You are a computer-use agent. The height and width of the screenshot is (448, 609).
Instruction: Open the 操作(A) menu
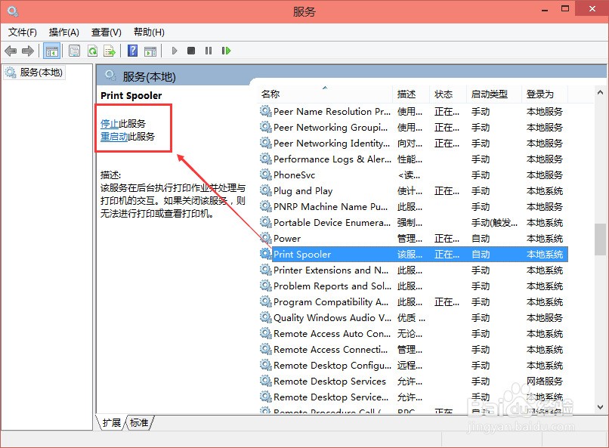pyautogui.click(x=64, y=32)
